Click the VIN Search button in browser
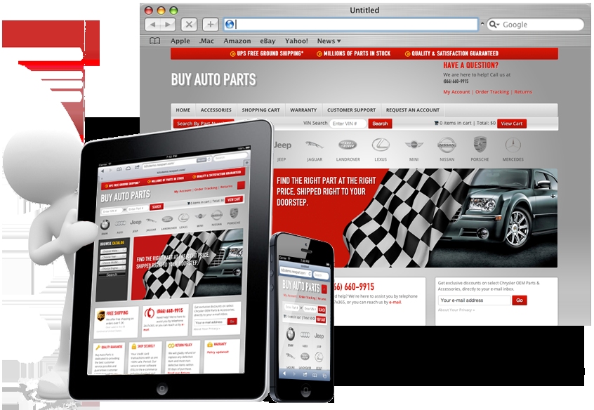This screenshot has width=594, height=410. click(380, 124)
